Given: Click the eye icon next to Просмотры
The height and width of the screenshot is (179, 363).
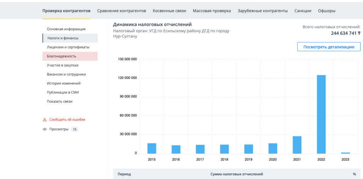Looking at the screenshot, I should click(45, 129).
